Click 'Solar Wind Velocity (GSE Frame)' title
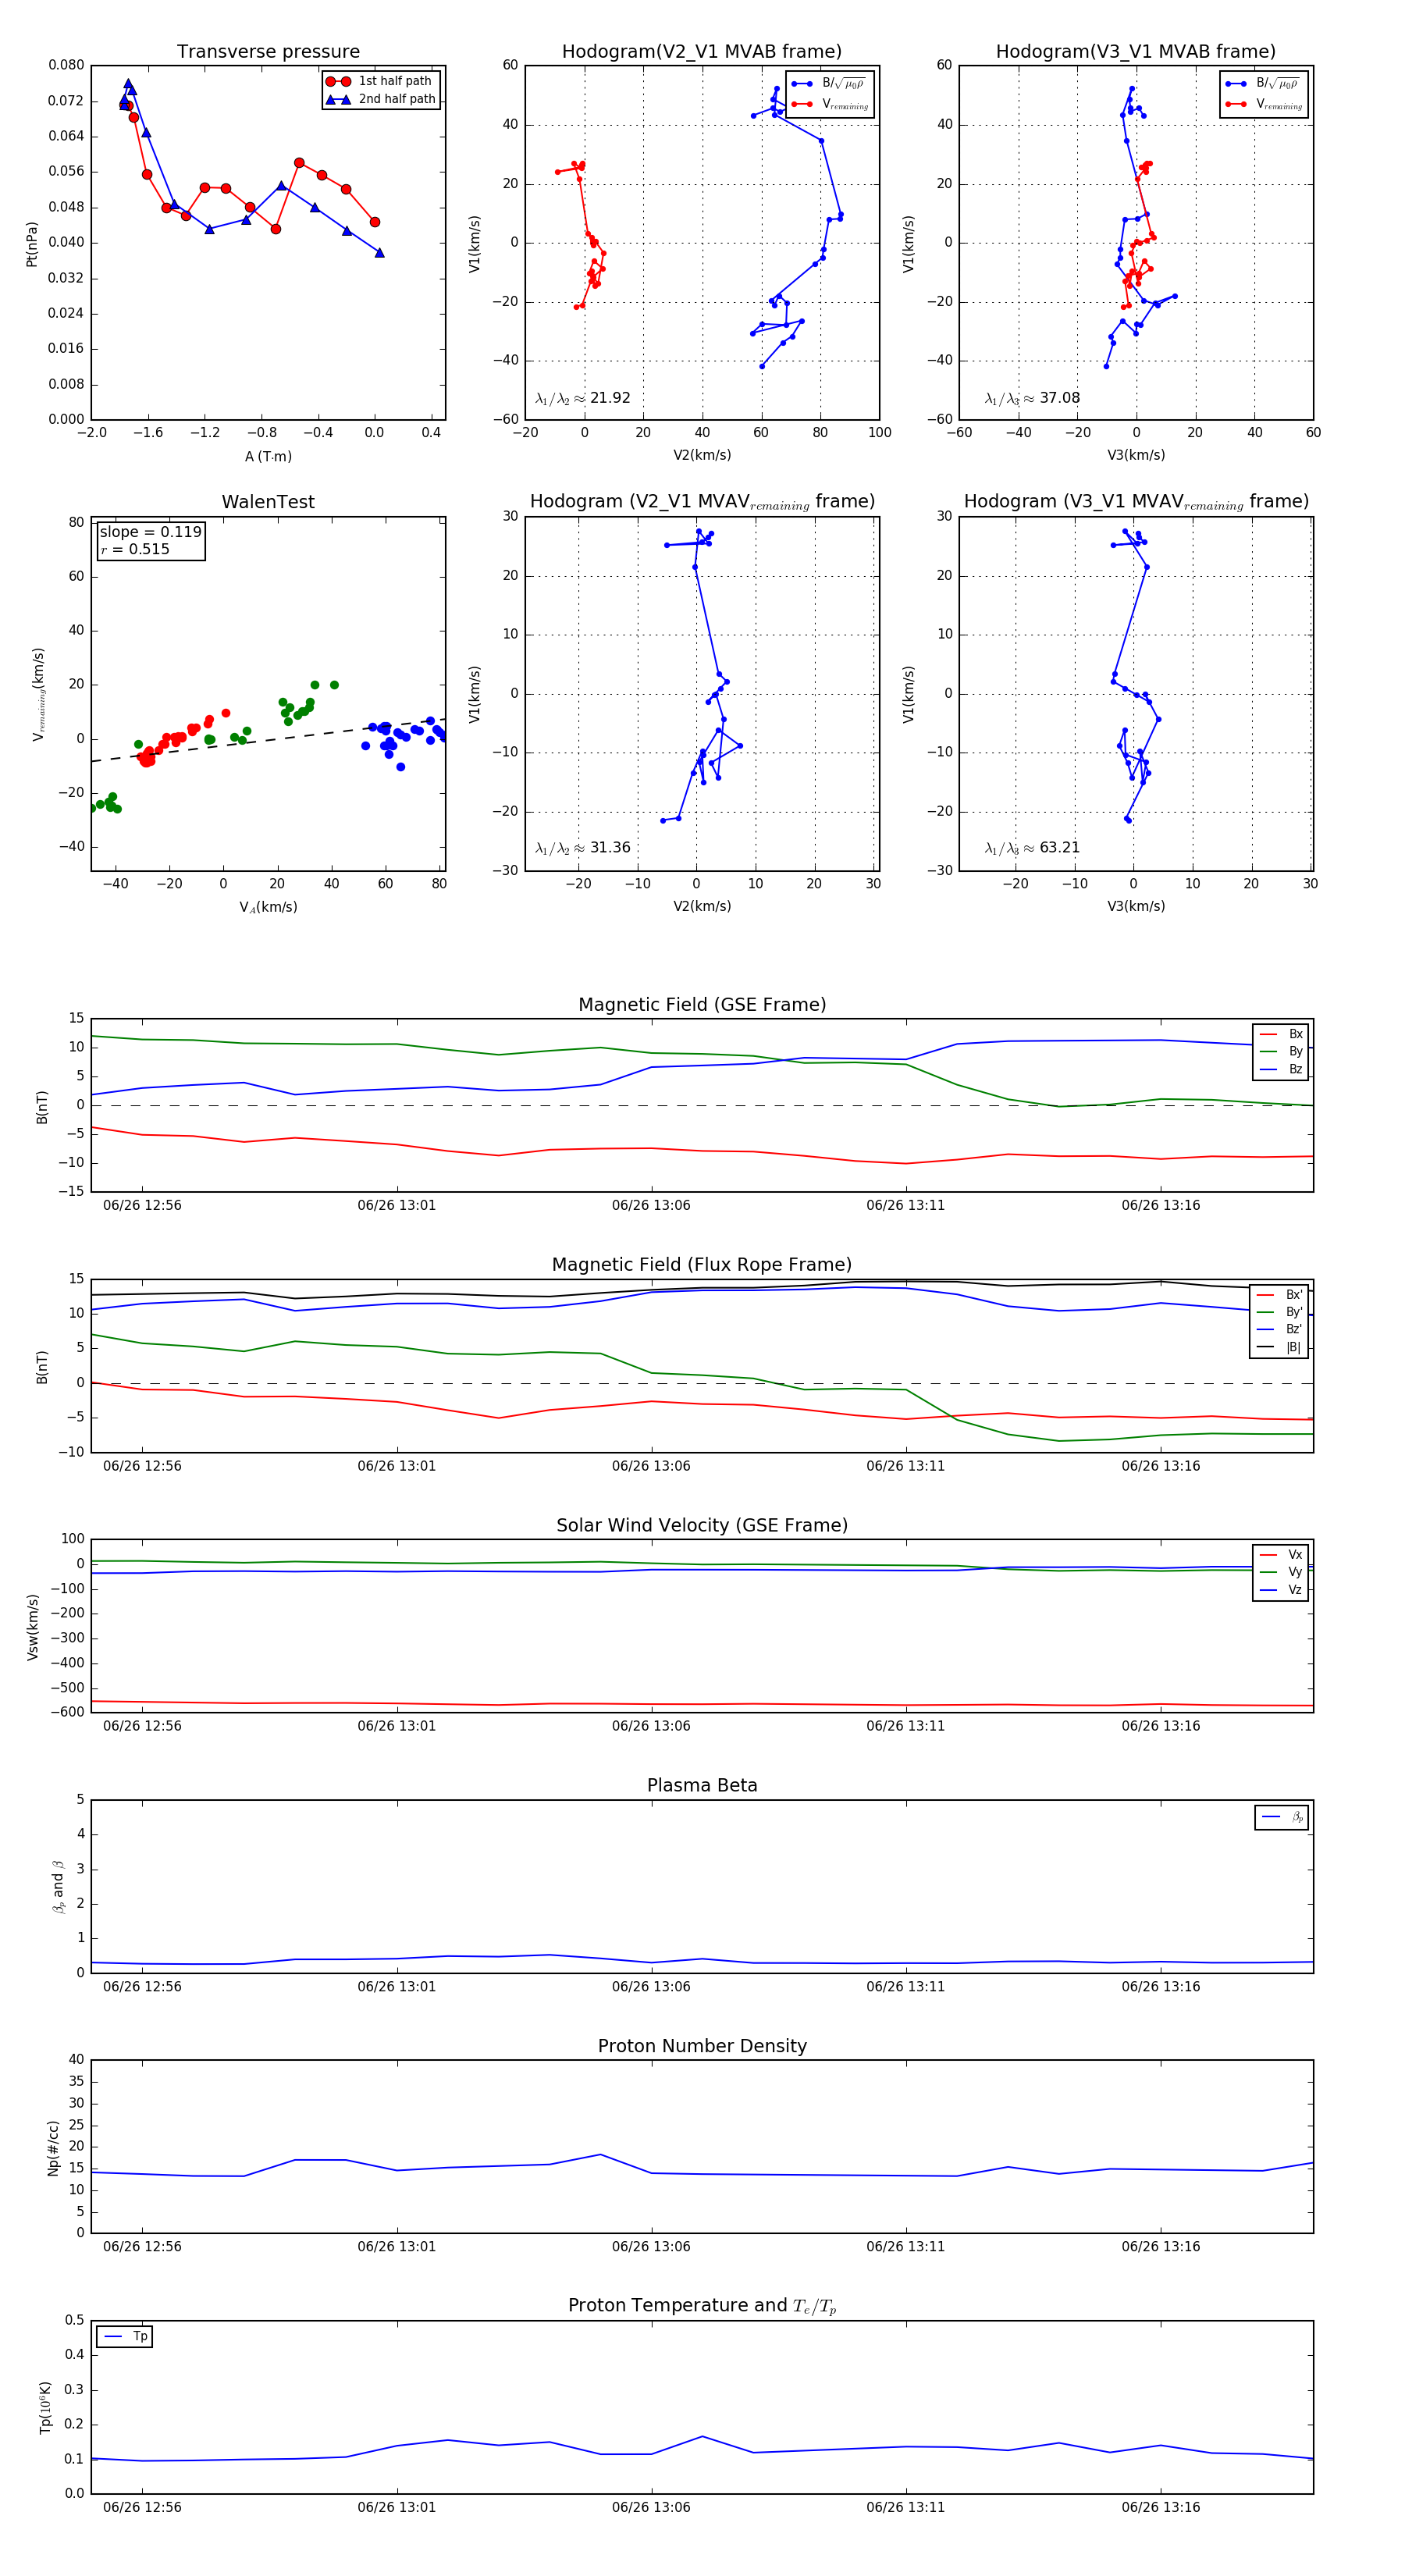1405x2576 pixels. tap(702, 1525)
